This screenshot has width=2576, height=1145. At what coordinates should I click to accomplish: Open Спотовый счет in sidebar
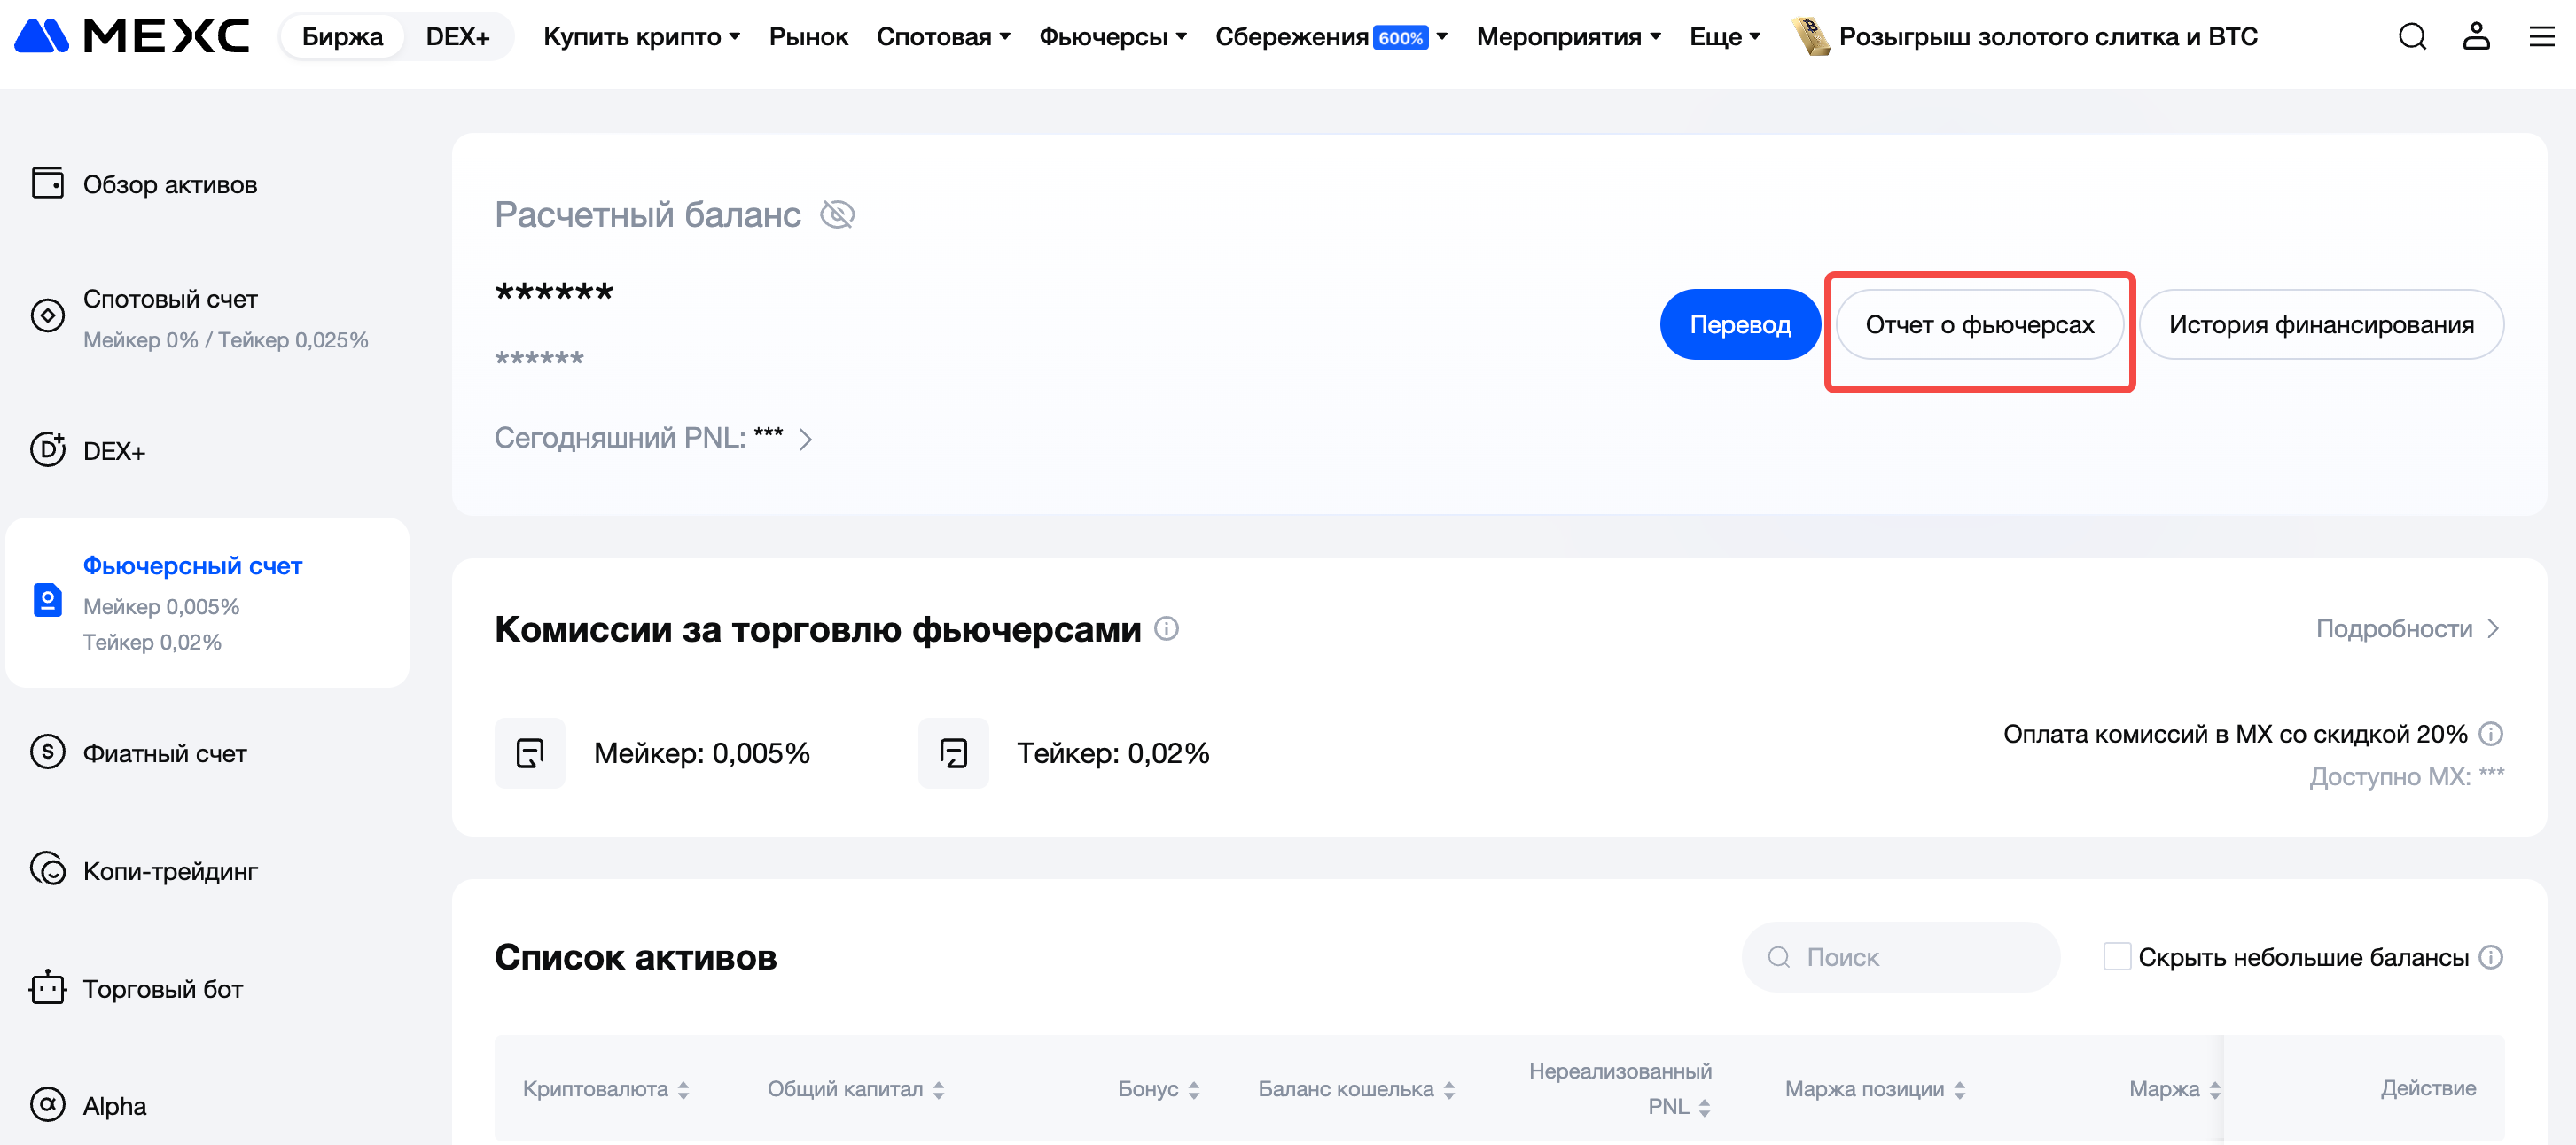[170, 299]
